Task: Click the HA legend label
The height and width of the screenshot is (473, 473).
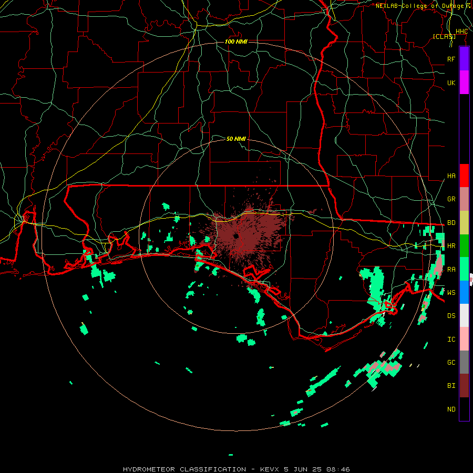Action: point(451,176)
